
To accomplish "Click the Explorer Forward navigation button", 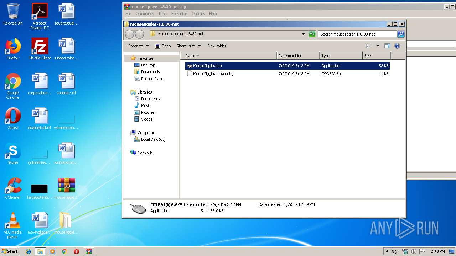I will coord(139,34).
